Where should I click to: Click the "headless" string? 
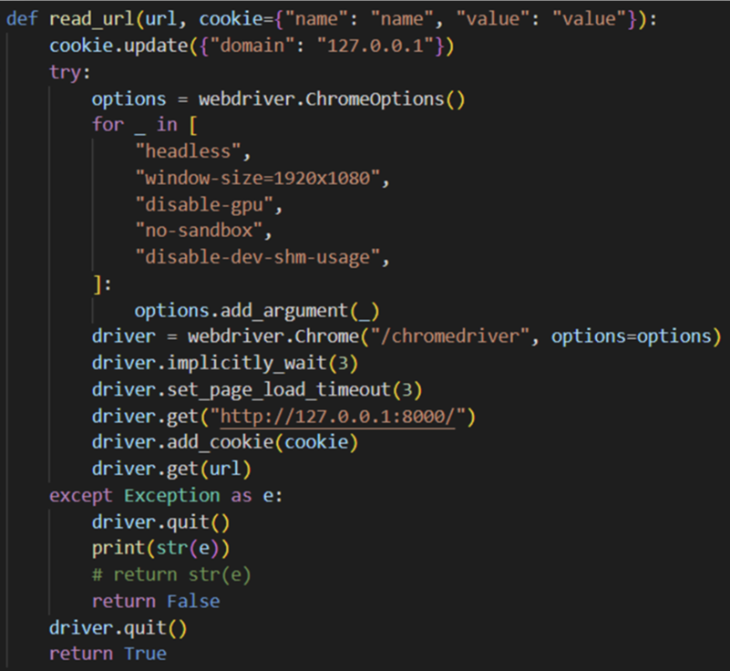tap(188, 152)
